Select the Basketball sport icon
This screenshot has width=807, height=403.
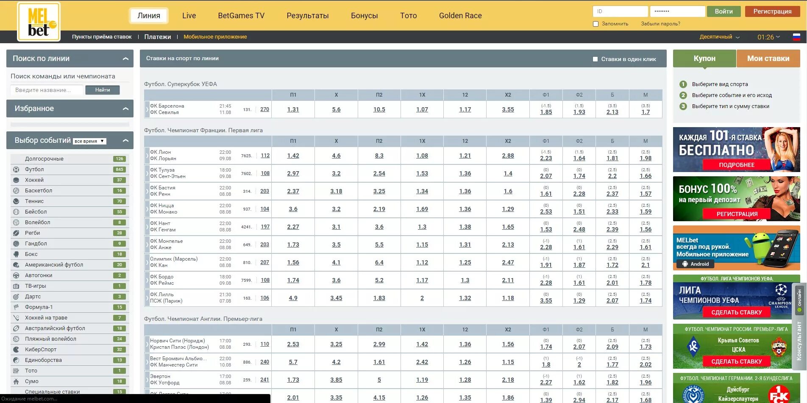(16, 191)
